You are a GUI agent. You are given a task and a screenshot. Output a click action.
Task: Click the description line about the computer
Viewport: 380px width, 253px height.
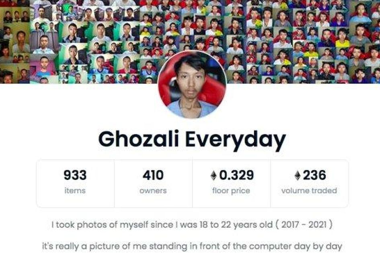coord(192,247)
